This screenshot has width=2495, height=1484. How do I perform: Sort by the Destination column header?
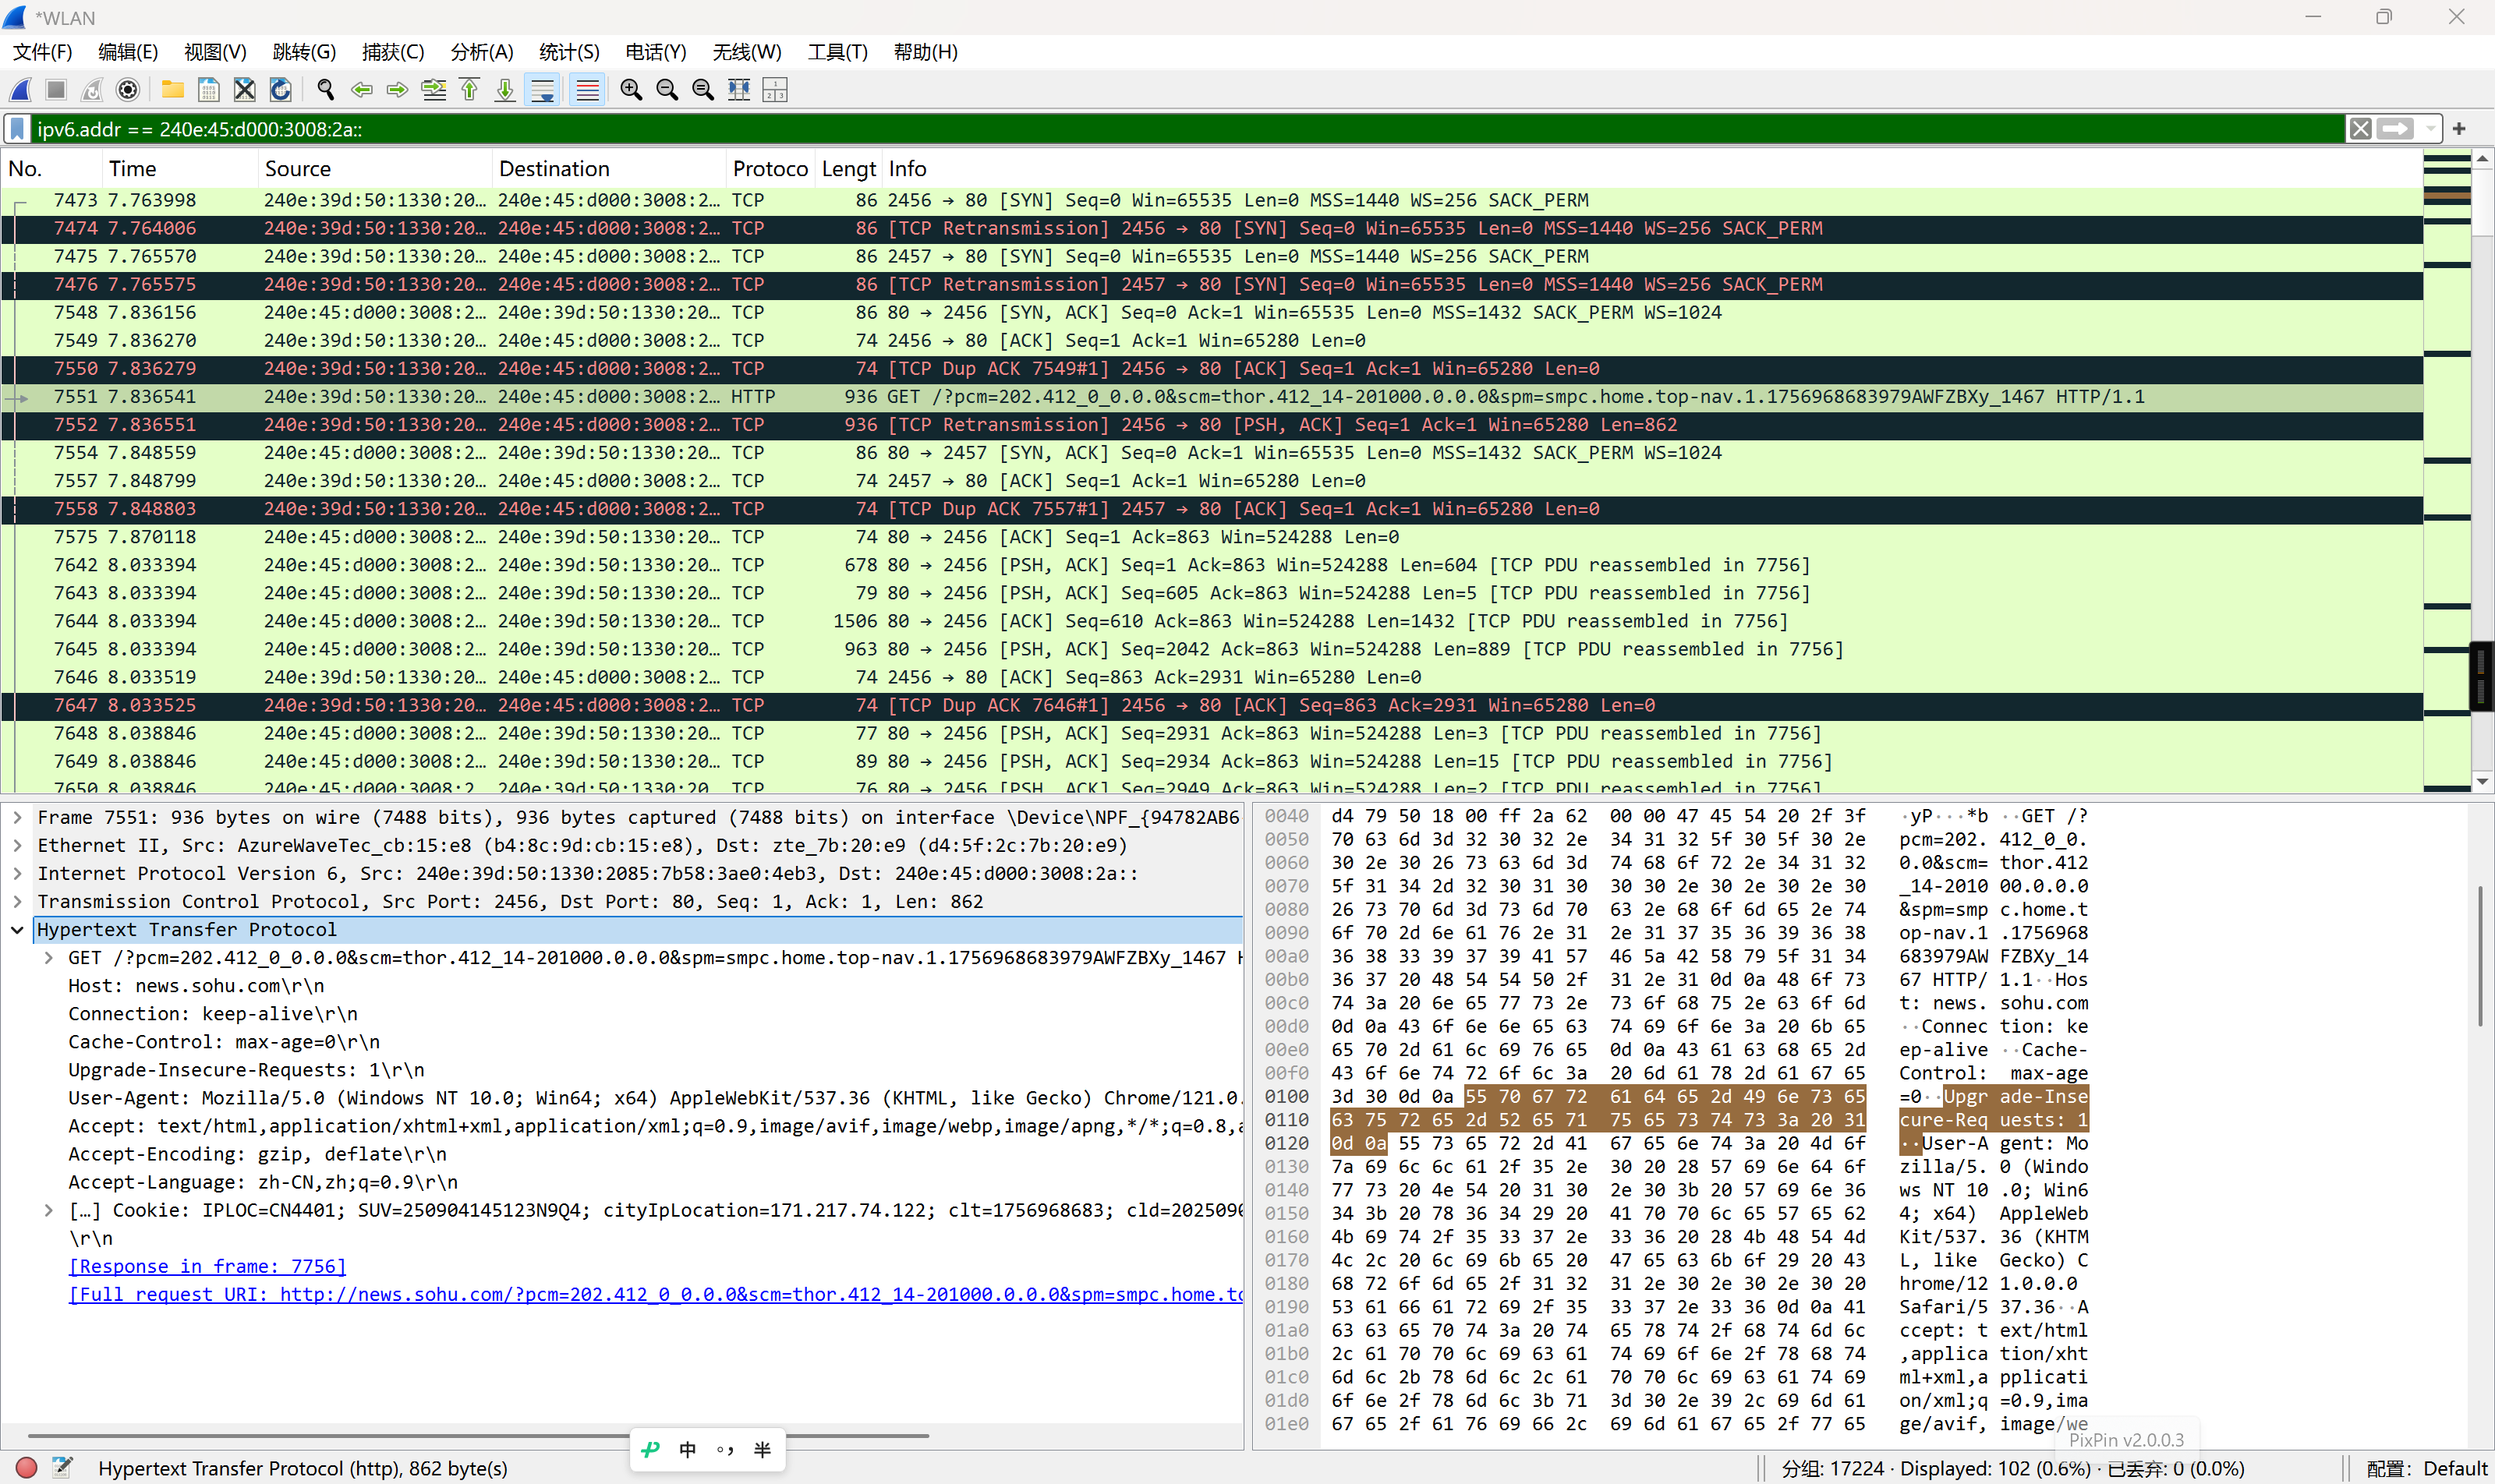(609, 169)
